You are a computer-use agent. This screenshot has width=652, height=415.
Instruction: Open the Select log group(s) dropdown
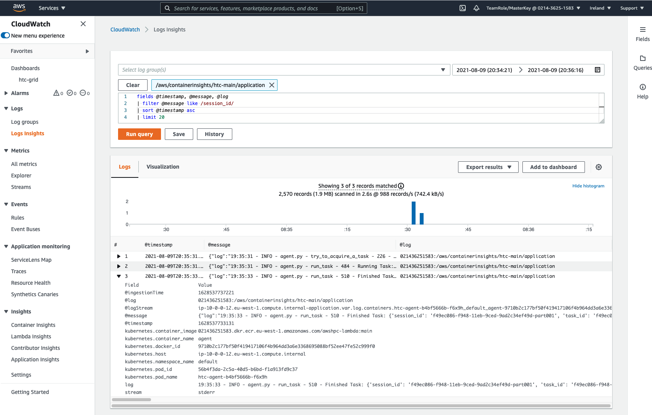coord(284,70)
